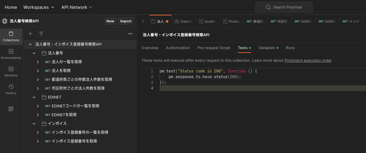Image resolution: width=366 pixels, height=153 pixels.
Task: Select 市区町村ごとの法人件数を取得 request
Action: tap(78, 88)
